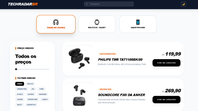198x111 pixels.
Task: Click the headphones icon
Action: [56, 22]
